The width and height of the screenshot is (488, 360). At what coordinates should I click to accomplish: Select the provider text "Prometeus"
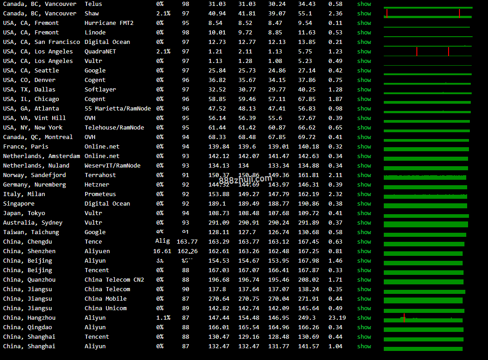coord(100,194)
